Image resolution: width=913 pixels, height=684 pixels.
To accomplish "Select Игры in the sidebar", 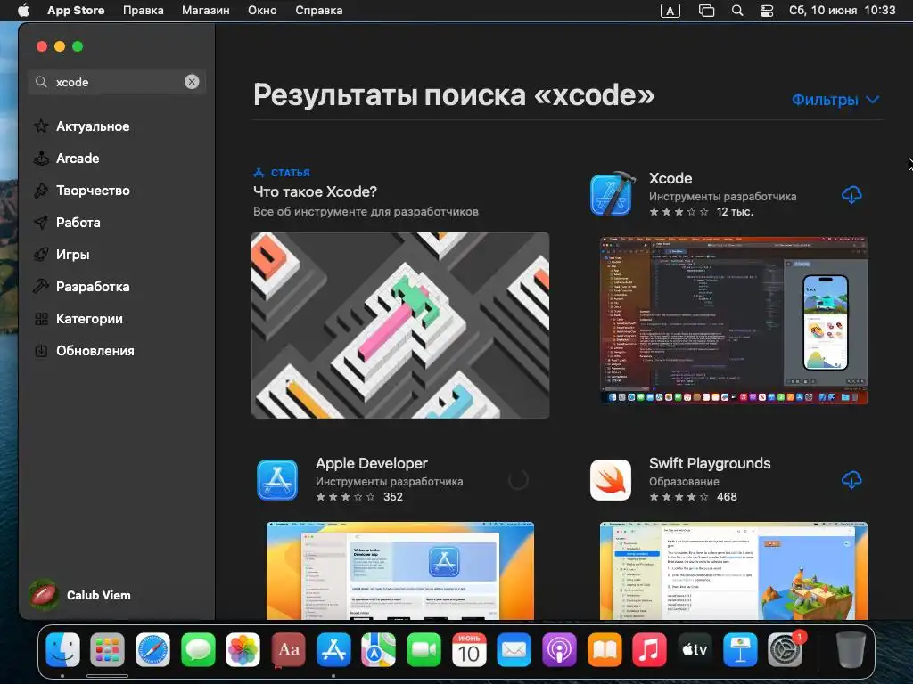I will point(62,254).
